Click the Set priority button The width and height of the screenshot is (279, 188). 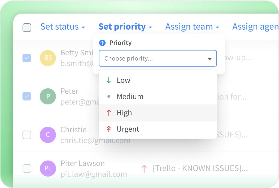point(125,27)
